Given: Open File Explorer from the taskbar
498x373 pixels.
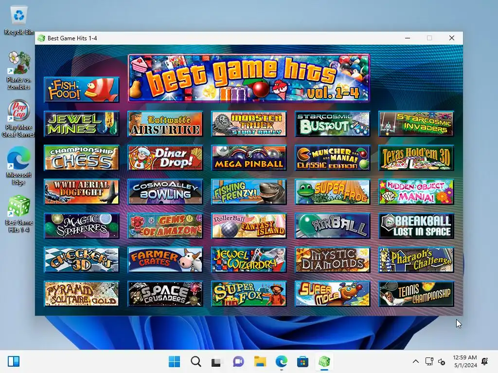Looking at the screenshot, I should tap(260, 361).
